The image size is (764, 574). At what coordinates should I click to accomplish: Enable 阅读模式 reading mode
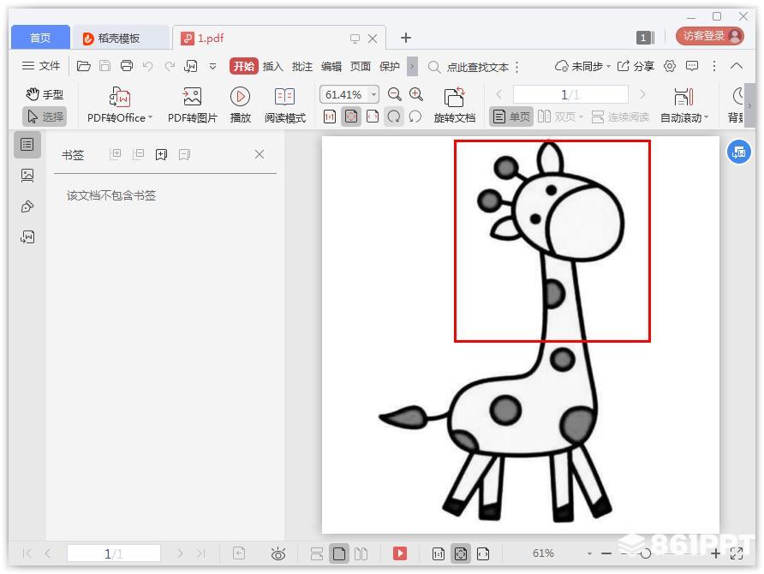coord(285,105)
